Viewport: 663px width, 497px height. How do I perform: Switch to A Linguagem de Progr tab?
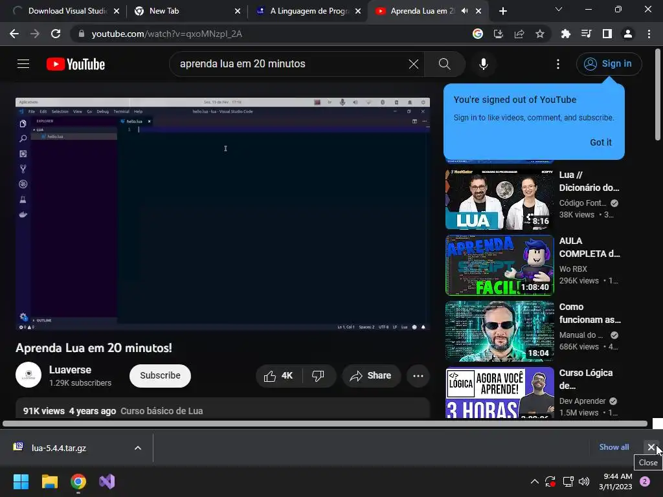point(307,11)
